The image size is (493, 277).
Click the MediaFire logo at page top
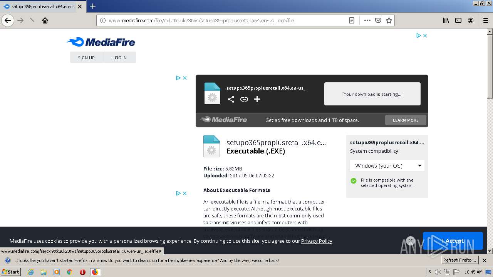[101, 42]
